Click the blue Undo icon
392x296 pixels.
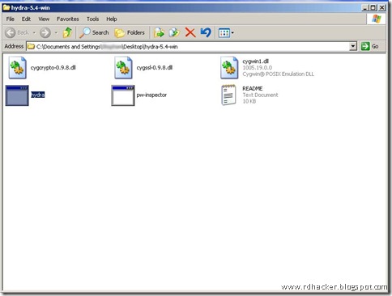[206, 32]
